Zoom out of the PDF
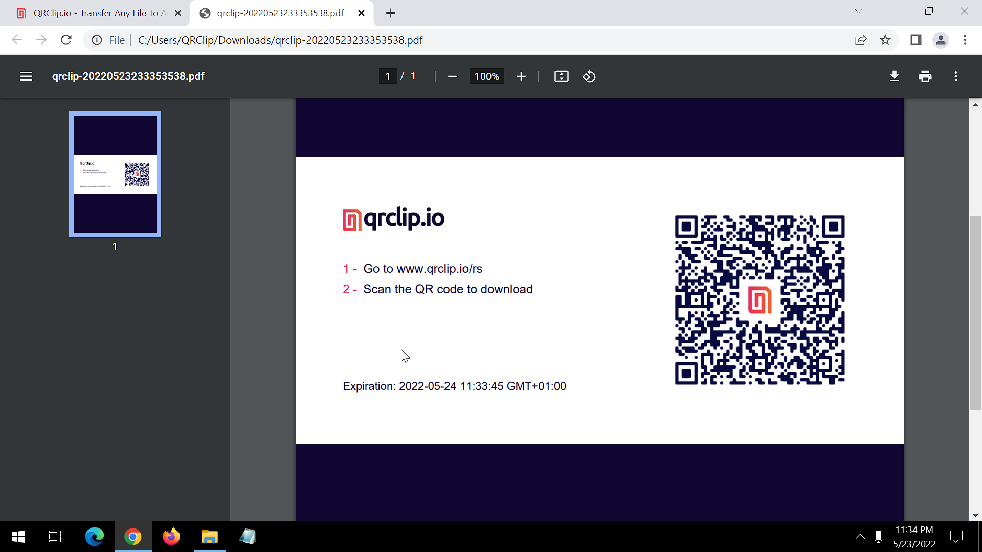The height and width of the screenshot is (552, 982). point(452,76)
